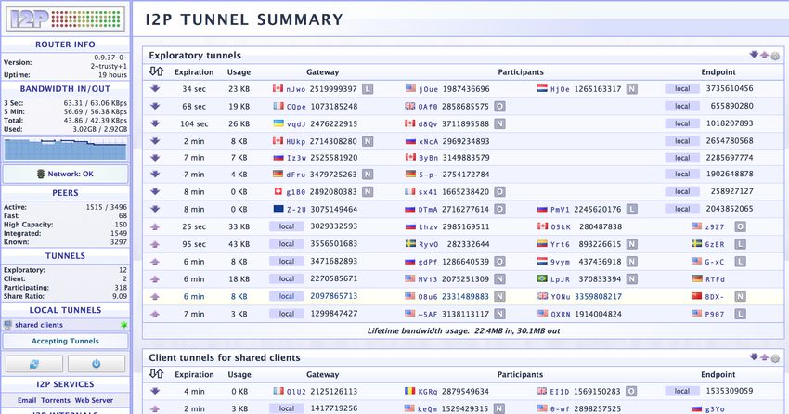Click the UK flag beside YONu participant

tap(542, 296)
